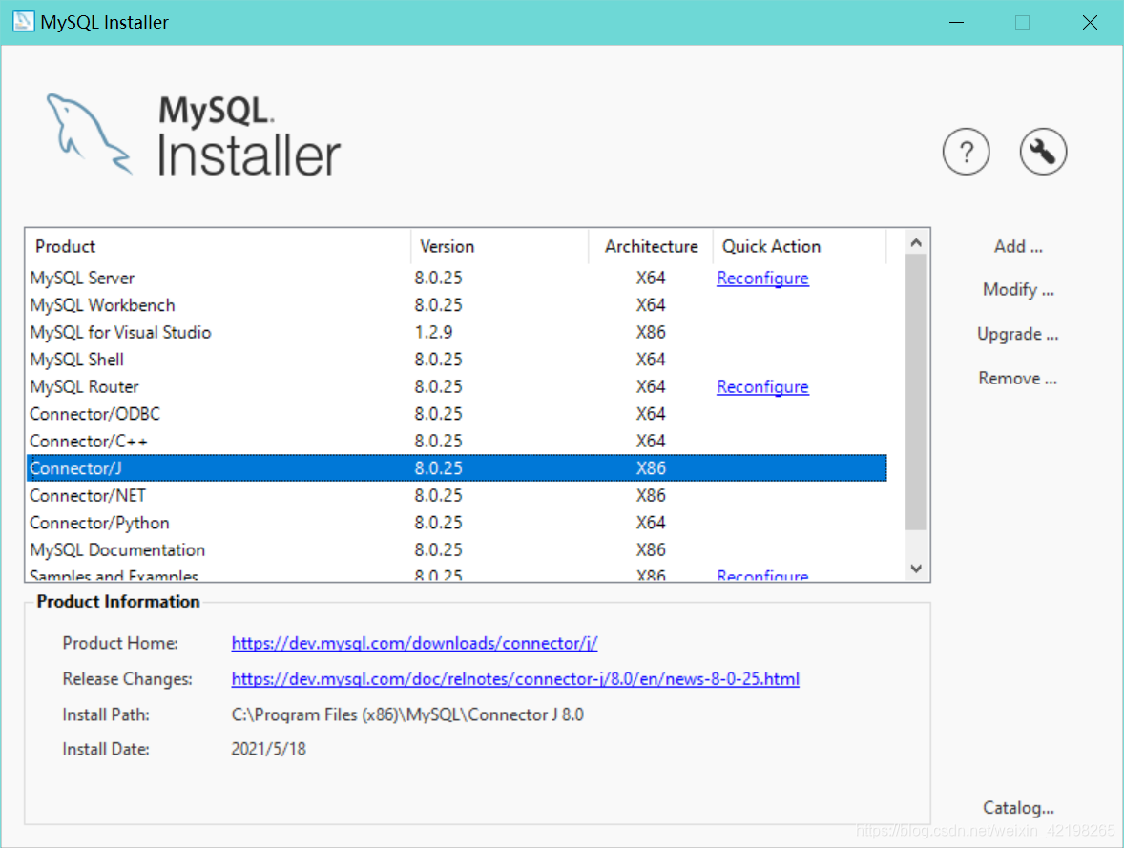Select the Connector/ODBC row
This screenshot has height=848, width=1124.
tap(457, 414)
